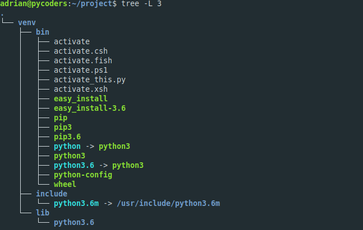Click the pip3.6 executable name

[67, 137]
